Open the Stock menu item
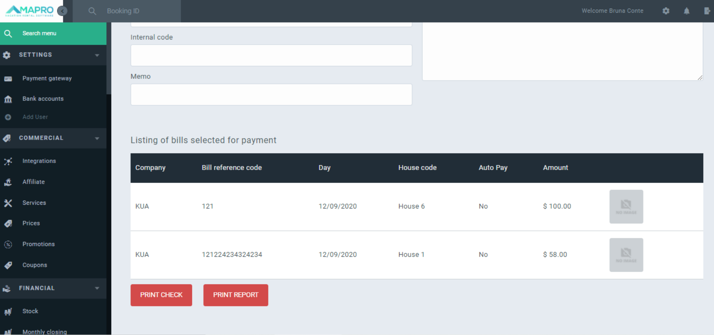The width and height of the screenshot is (714, 335). 30,311
